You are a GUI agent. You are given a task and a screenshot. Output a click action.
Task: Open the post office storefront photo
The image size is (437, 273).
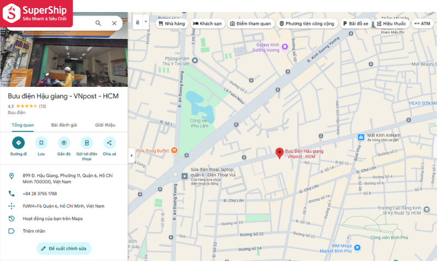point(64,59)
